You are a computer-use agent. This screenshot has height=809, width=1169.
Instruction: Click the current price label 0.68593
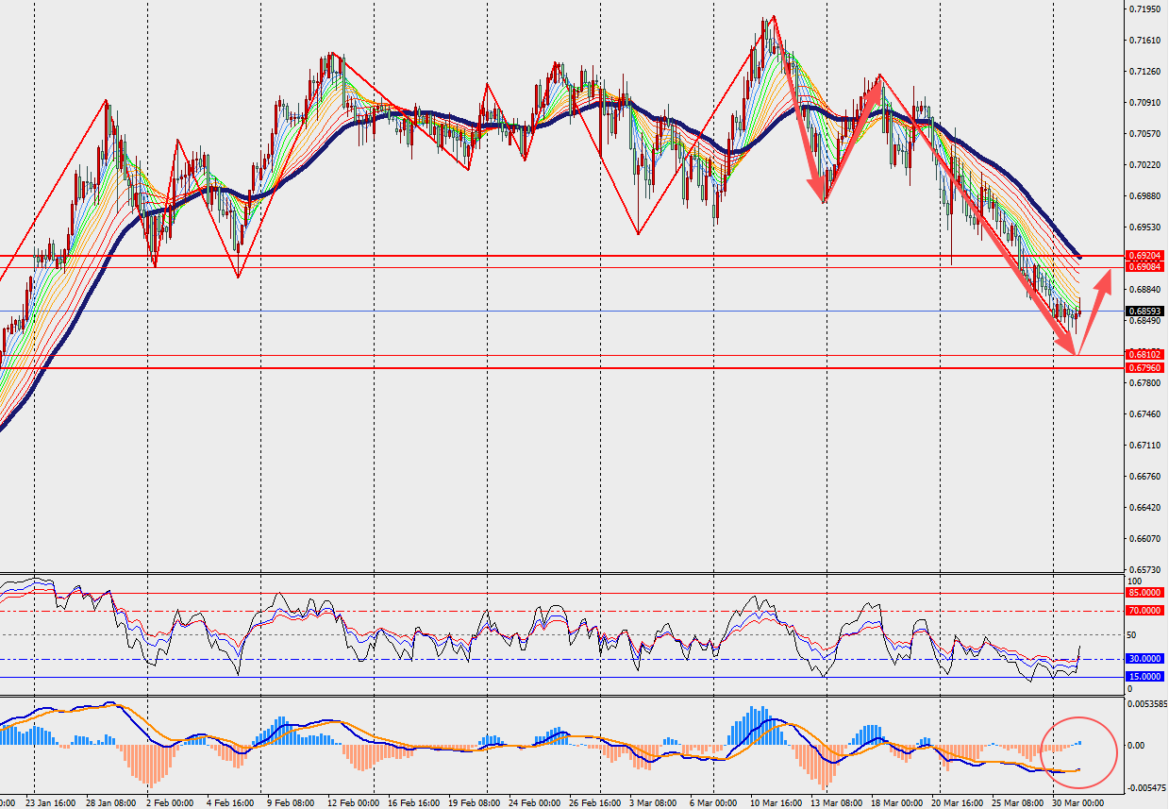coord(1144,311)
